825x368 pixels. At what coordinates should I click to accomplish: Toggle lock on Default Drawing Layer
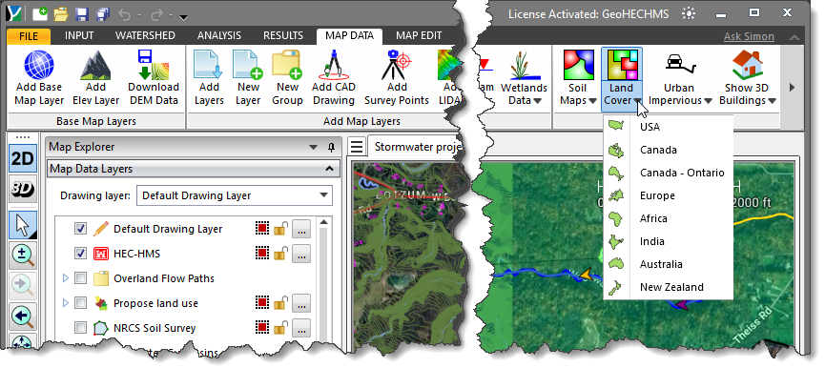[x=281, y=229]
